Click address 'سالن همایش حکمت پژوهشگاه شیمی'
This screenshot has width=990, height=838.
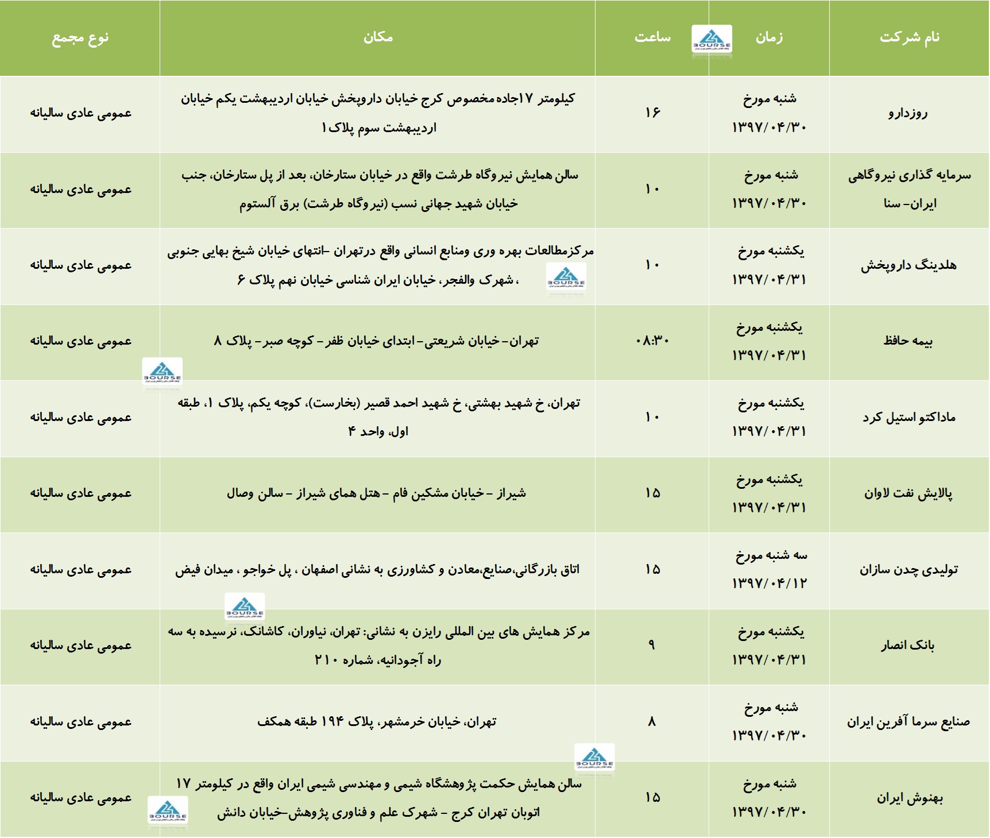coord(379,798)
